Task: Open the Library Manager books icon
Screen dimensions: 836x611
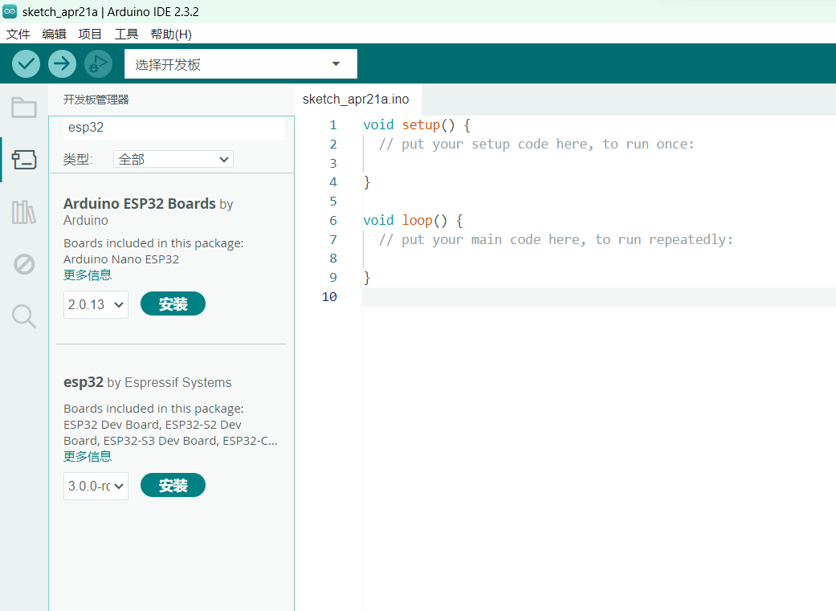Action: [24, 212]
